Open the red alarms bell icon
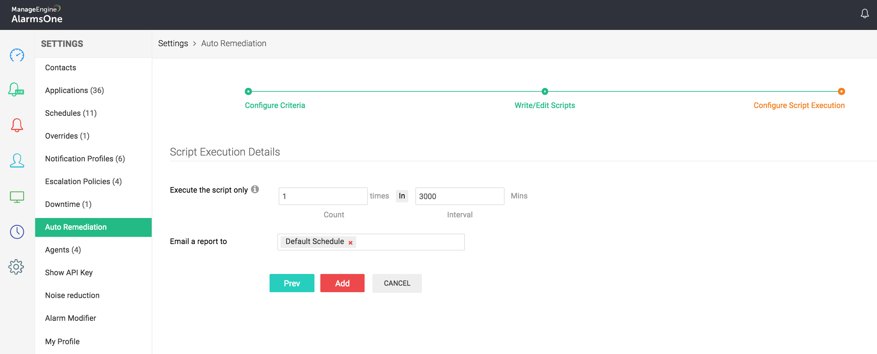Viewport: 877px width, 354px height. click(x=17, y=125)
